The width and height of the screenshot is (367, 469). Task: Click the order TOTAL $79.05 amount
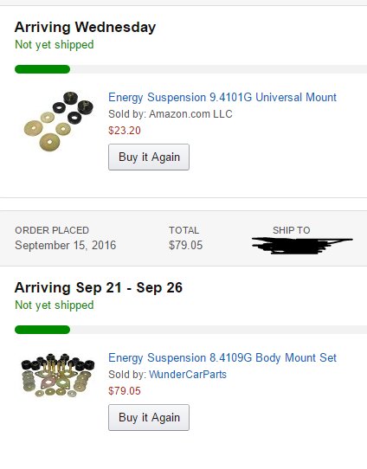186,245
